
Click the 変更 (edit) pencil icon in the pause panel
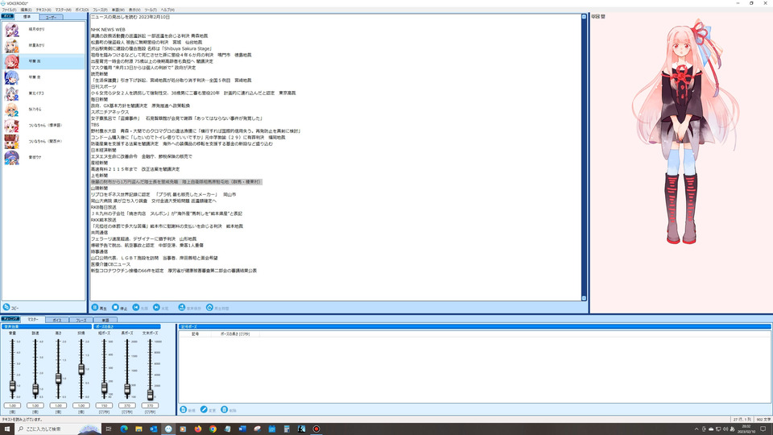pos(204,409)
